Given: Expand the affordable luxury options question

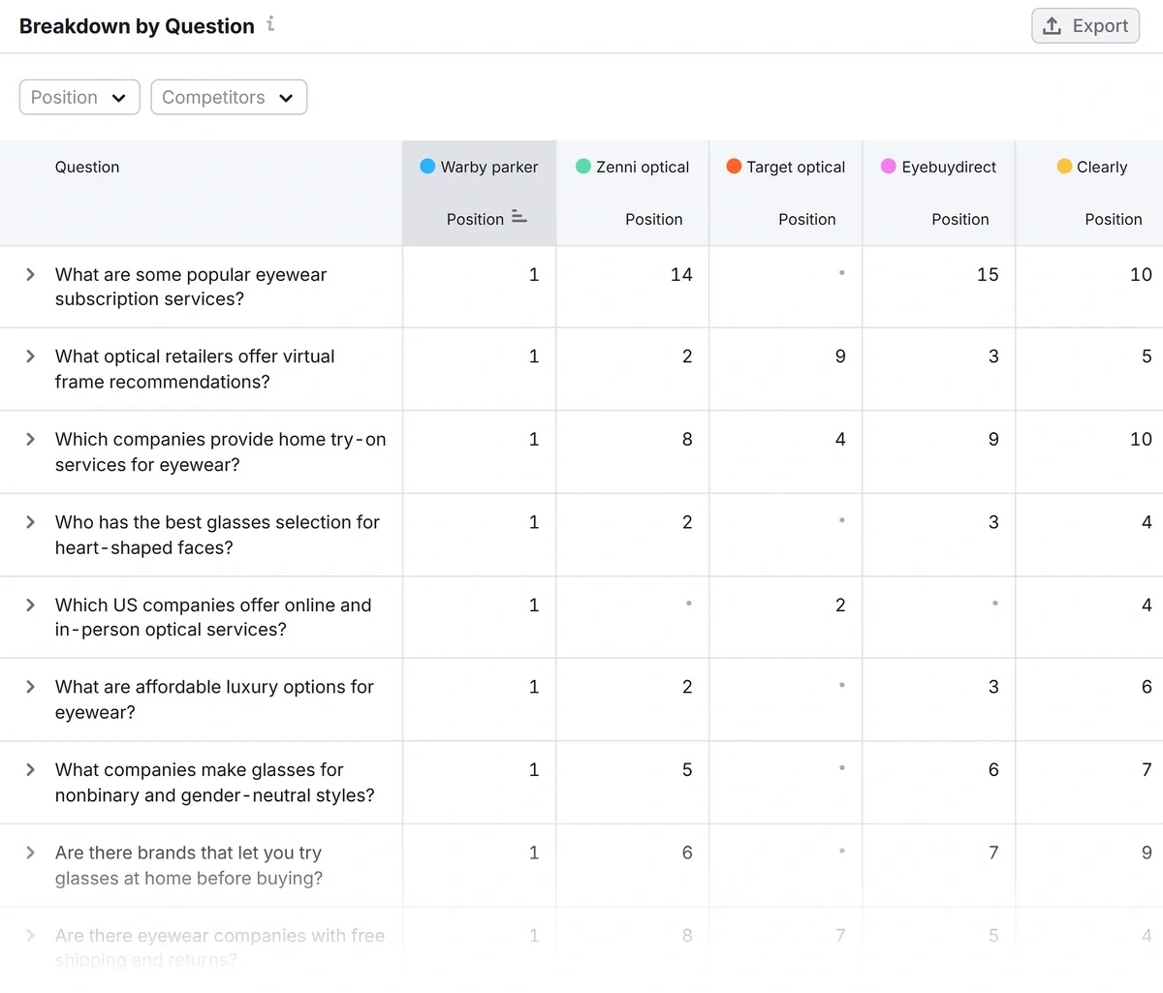Looking at the screenshot, I should (x=31, y=687).
